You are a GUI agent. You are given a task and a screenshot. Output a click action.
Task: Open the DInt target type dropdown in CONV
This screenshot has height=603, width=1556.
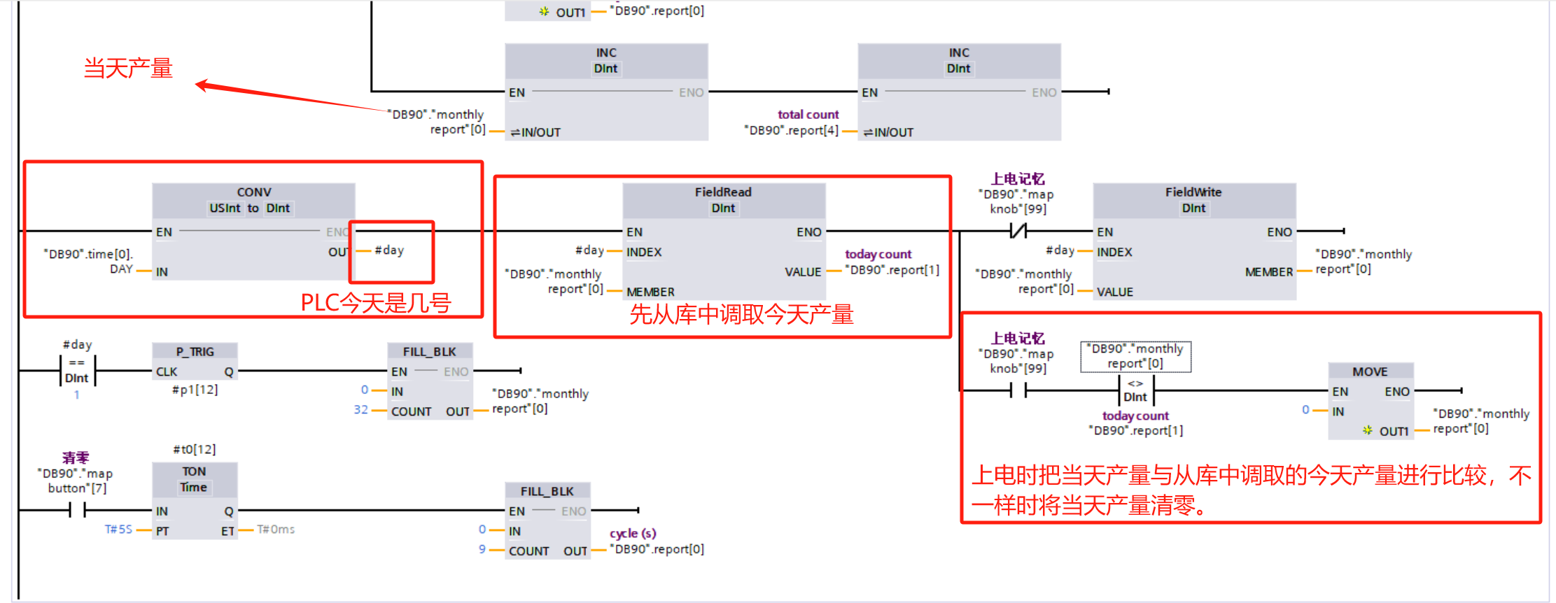tap(278, 208)
